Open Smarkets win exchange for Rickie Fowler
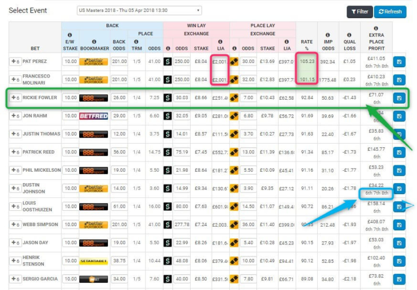Screen dimensions: 417x290 tap(168, 98)
